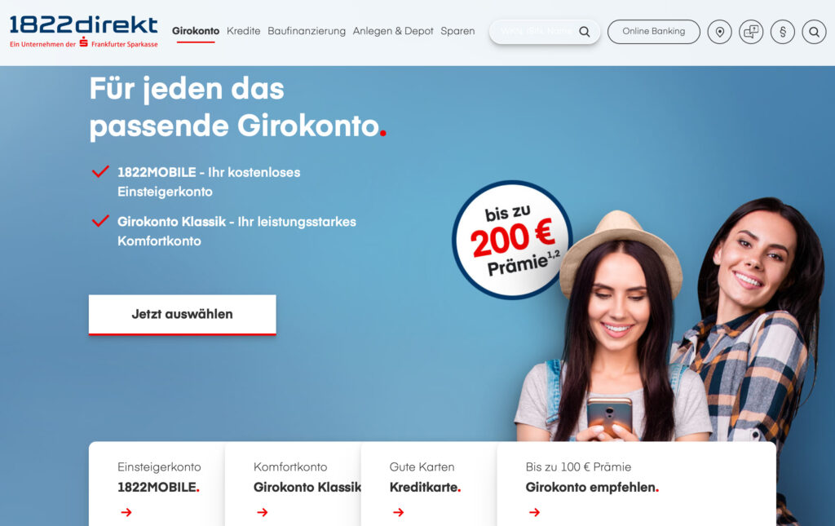This screenshot has height=526, width=835.
Task: Click the Online Banking button
Action: tap(653, 32)
